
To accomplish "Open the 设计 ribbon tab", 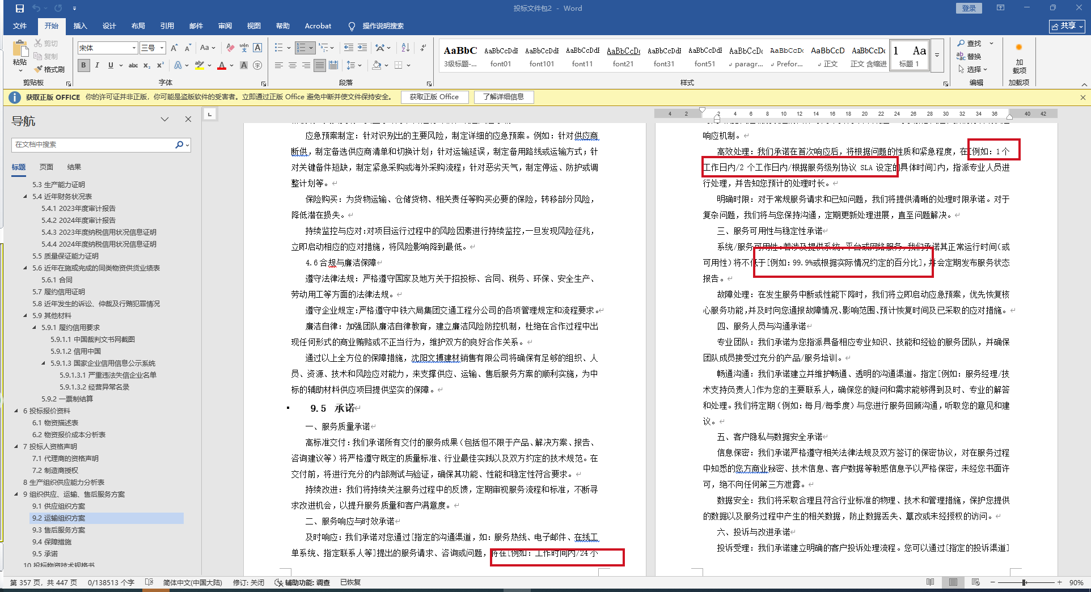I will click(109, 26).
